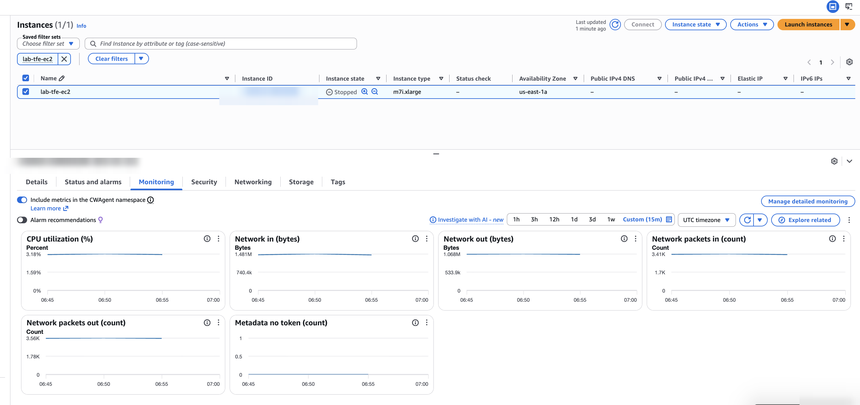Open the Tags tab
Screen dimensions: 860x405
point(338,182)
